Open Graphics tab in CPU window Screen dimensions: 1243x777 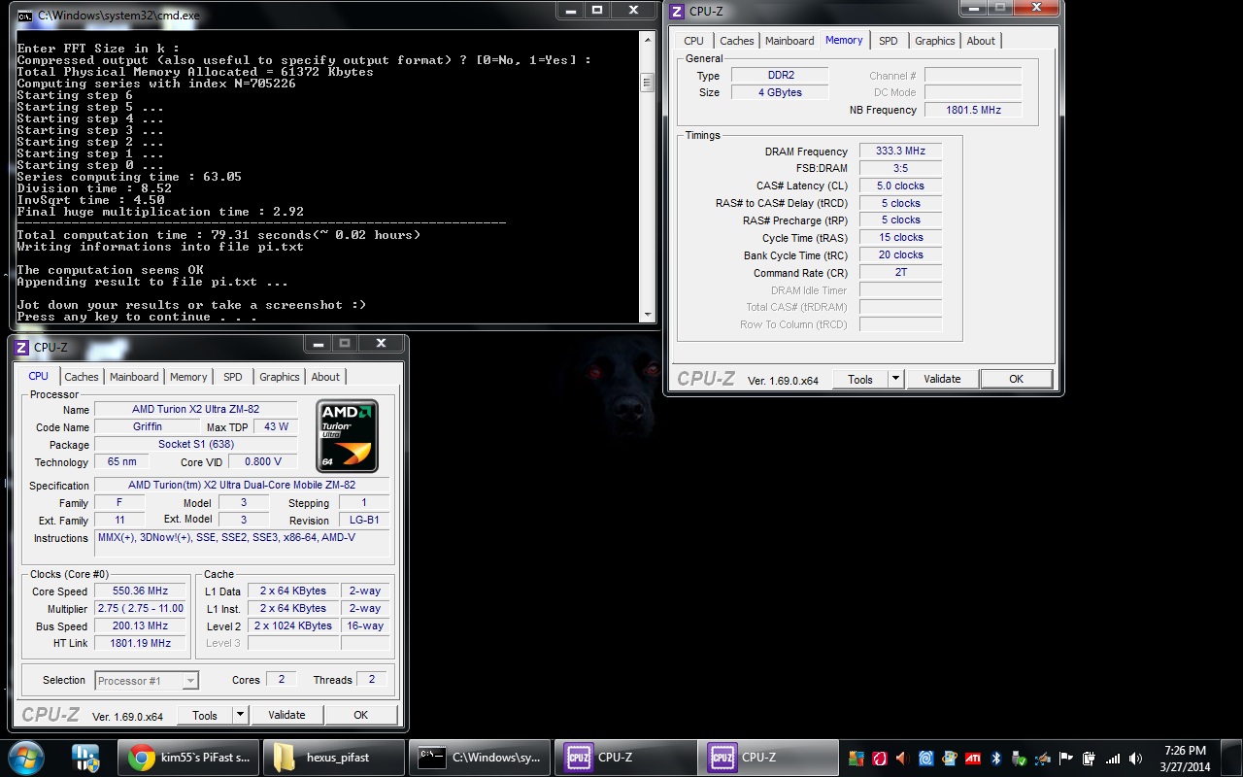click(280, 377)
